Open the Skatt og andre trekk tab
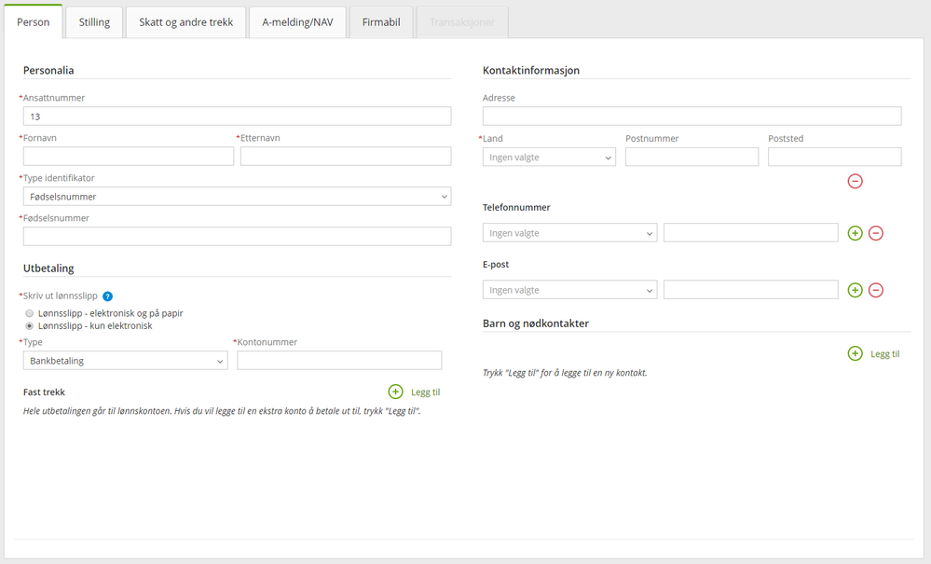Image resolution: width=931 pixels, height=564 pixels. click(185, 22)
